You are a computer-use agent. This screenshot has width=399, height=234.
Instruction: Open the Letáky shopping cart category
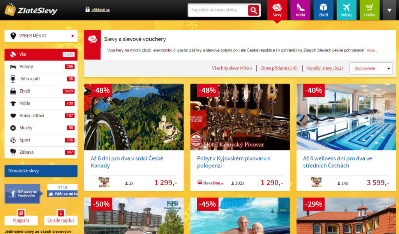click(369, 10)
